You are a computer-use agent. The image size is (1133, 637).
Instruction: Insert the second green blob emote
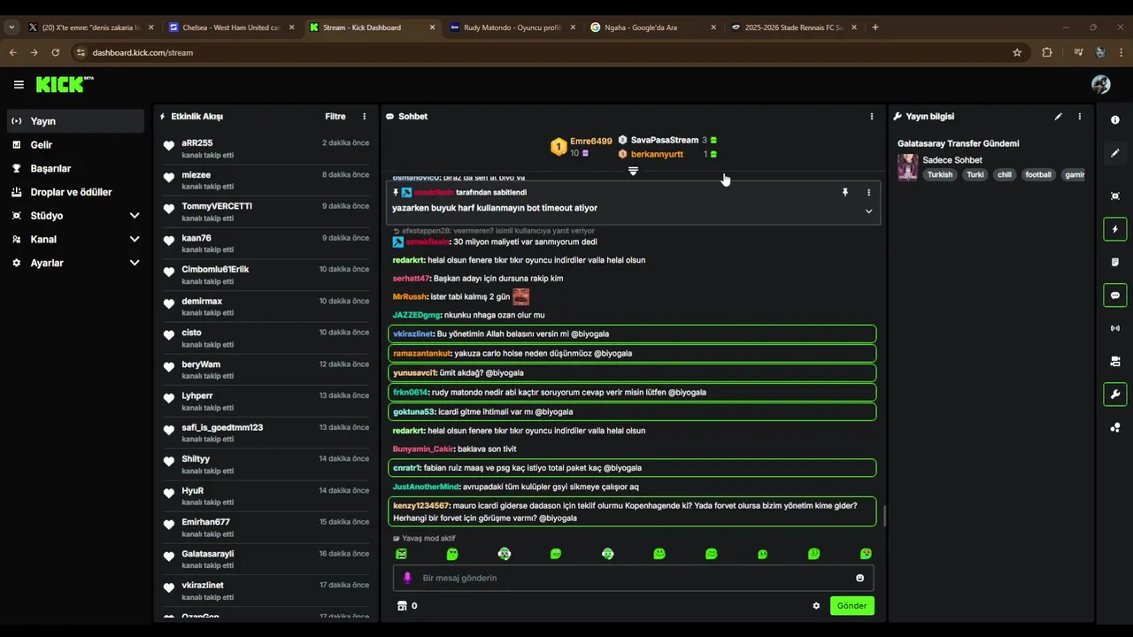click(x=452, y=554)
